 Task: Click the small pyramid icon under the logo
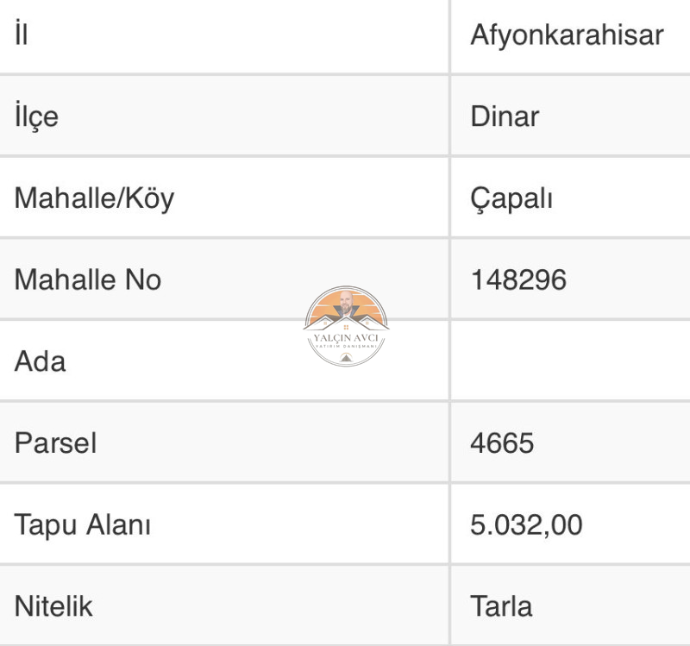[347, 357]
